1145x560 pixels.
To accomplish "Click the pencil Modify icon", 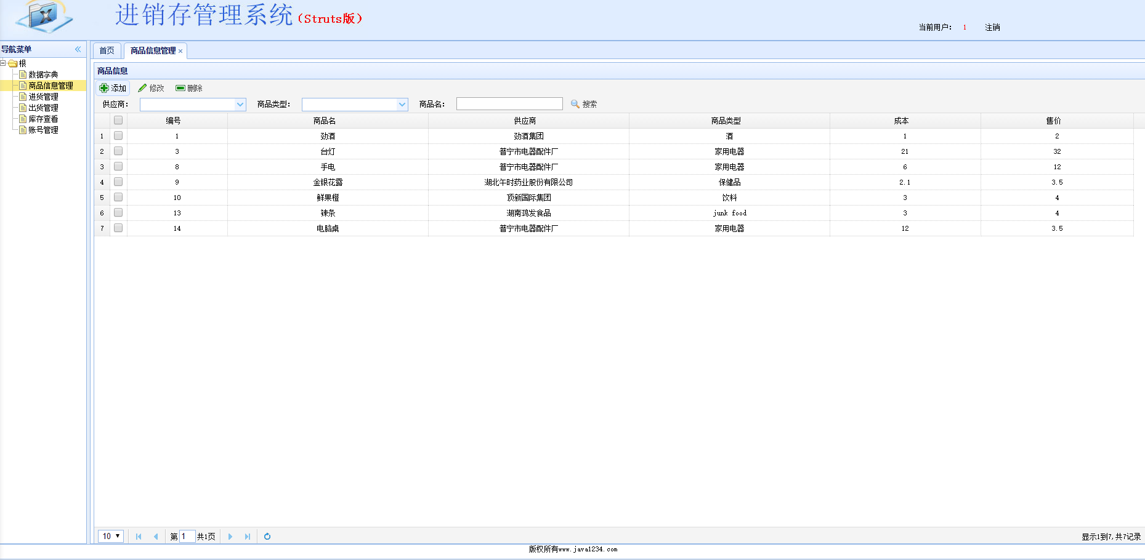I will click(142, 88).
